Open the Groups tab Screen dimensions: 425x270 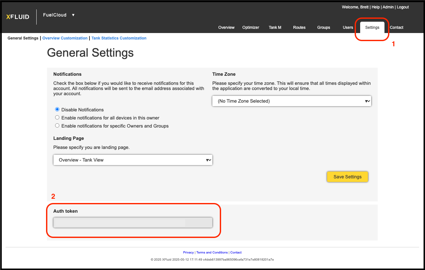tap(324, 28)
